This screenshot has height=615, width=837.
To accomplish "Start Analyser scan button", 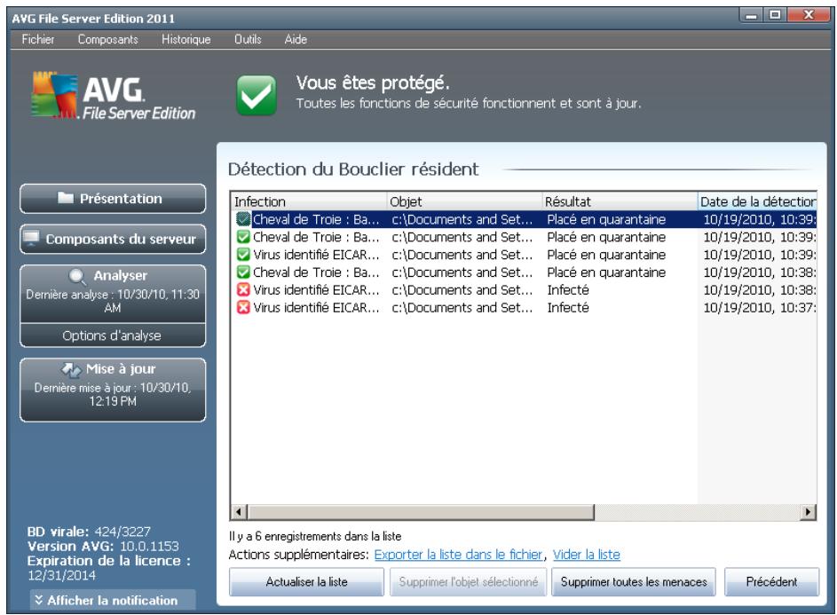I will click(113, 294).
